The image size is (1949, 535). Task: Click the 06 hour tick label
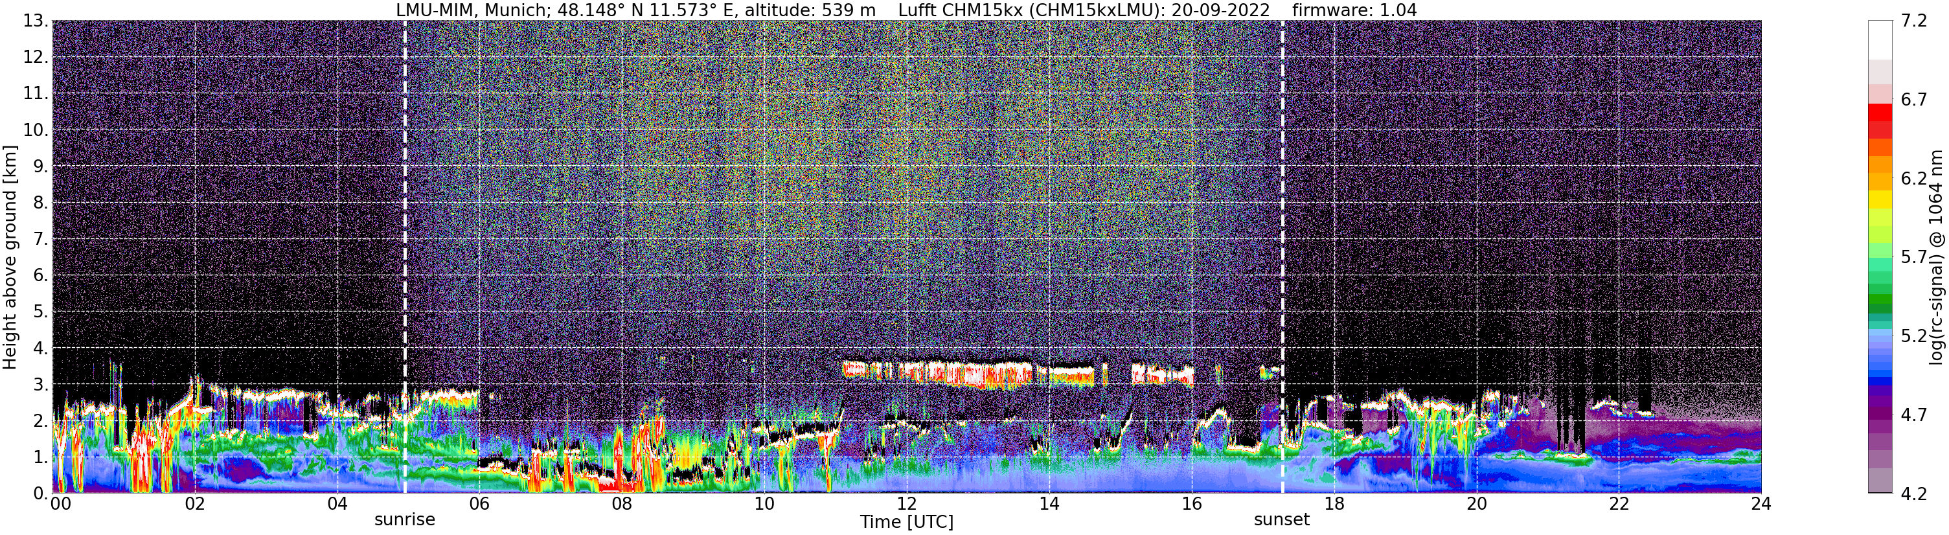click(x=480, y=504)
